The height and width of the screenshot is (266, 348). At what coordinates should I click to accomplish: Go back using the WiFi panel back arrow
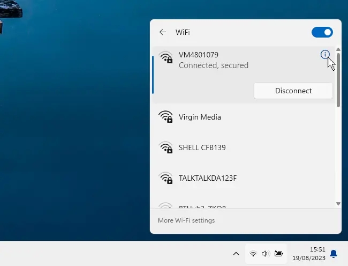[x=163, y=32]
